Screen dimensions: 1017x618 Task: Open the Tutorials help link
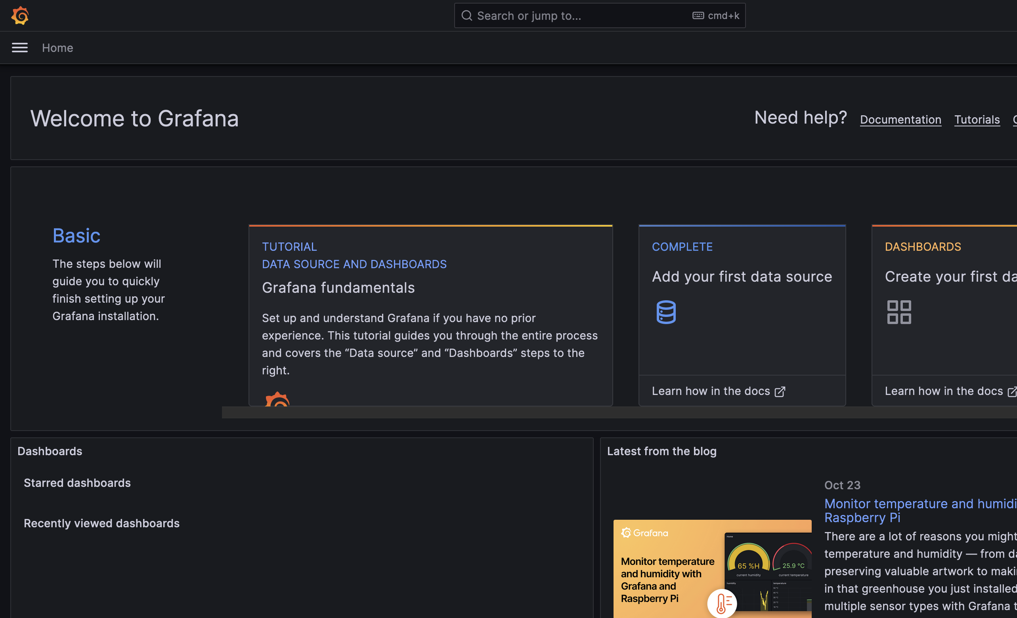[977, 119]
